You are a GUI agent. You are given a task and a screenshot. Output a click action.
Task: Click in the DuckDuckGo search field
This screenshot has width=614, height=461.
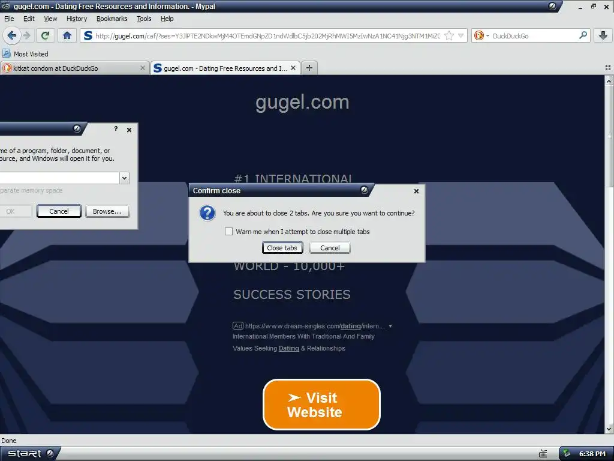(x=534, y=35)
